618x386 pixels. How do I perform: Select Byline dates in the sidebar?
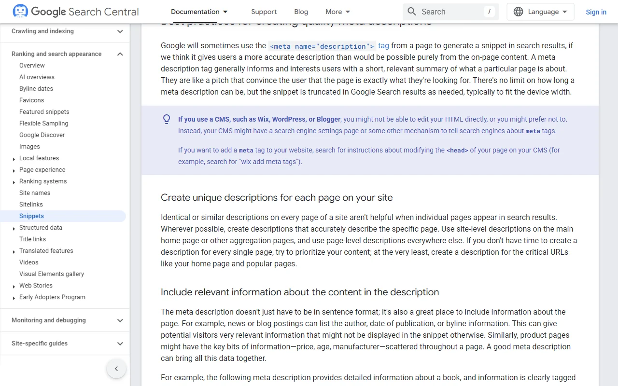(36, 89)
